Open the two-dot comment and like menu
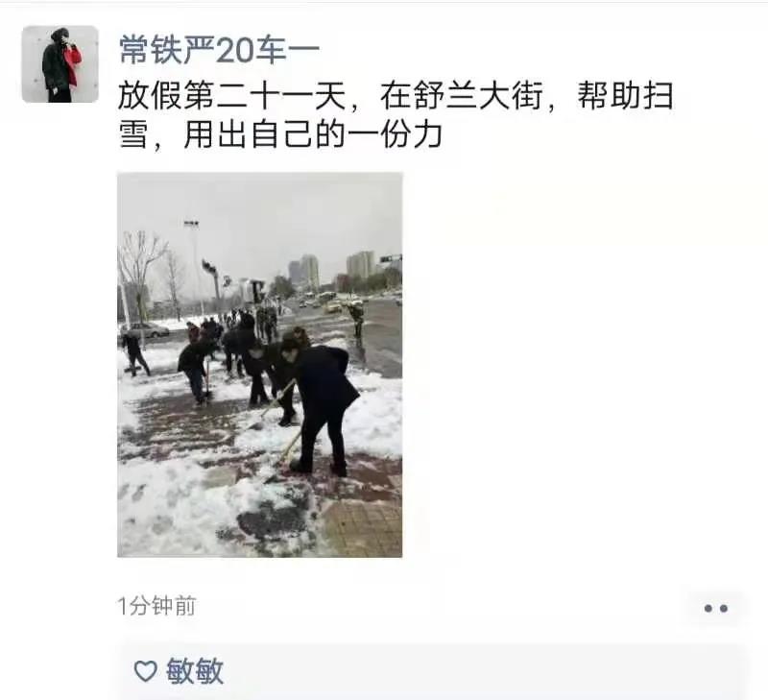 [715, 609]
